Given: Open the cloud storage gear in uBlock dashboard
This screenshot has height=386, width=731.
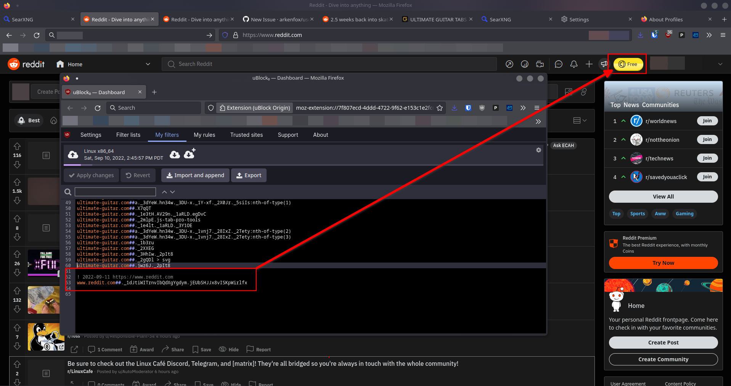Looking at the screenshot, I should point(538,150).
